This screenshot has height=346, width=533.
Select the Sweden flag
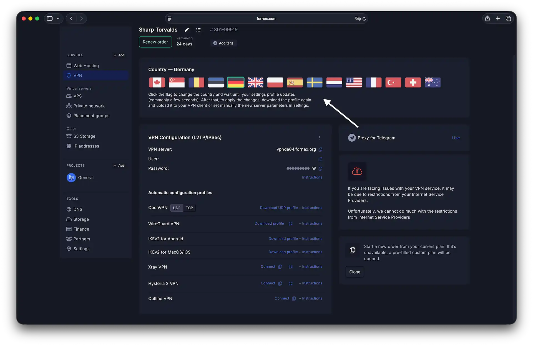tap(315, 82)
